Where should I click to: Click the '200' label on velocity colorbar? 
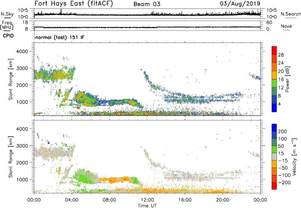point(283,131)
